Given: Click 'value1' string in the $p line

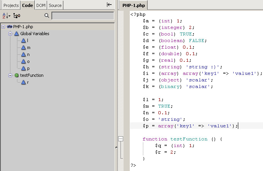Looking at the screenshot, I should (220, 126).
